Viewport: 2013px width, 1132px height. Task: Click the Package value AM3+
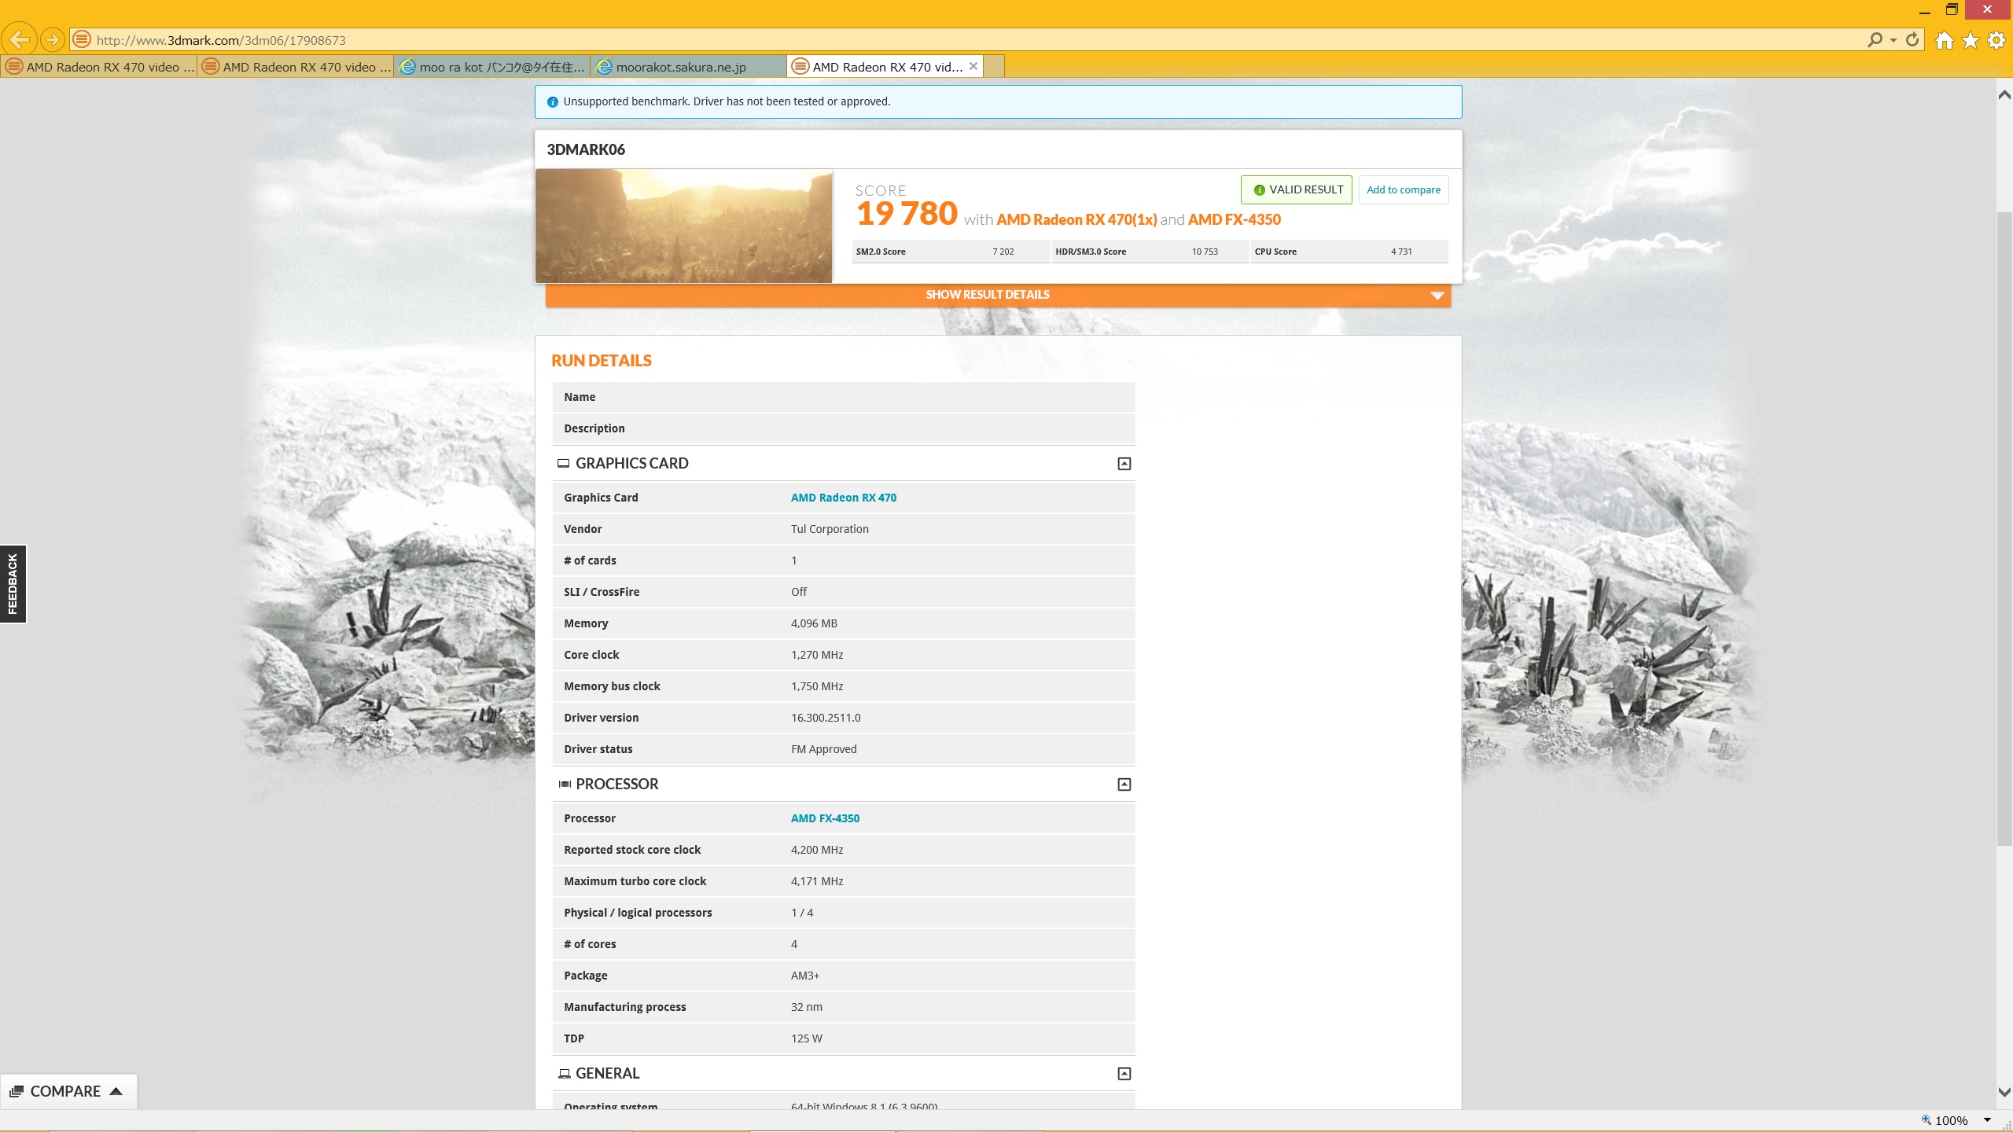coord(805,976)
